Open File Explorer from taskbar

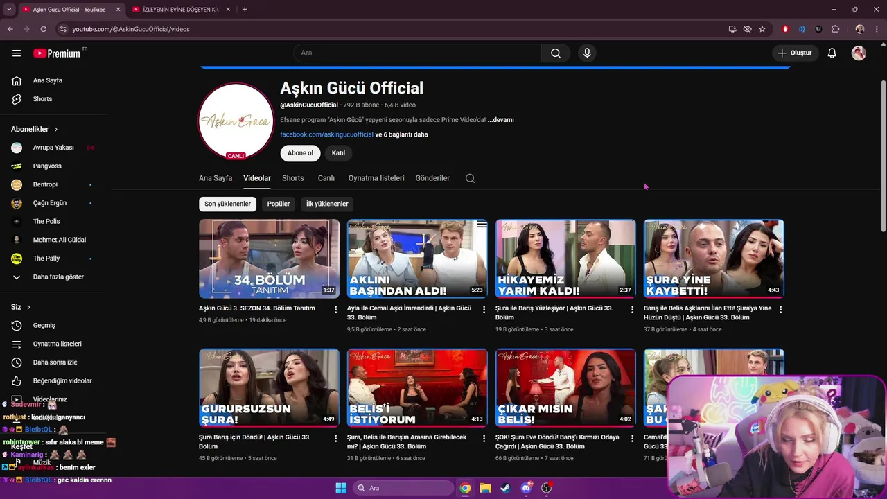pyautogui.click(x=485, y=488)
